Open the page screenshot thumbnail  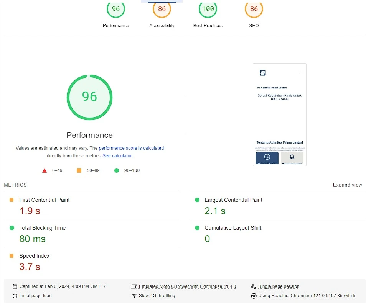(x=280, y=115)
